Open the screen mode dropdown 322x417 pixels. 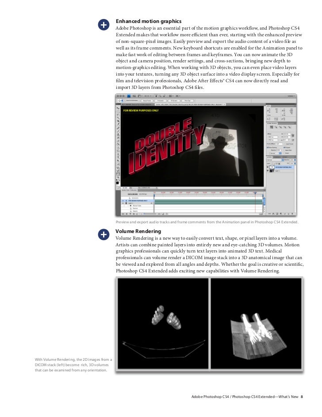point(178,96)
